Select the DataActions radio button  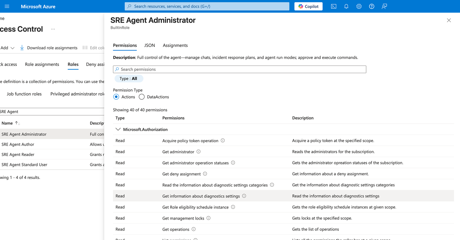click(x=142, y=97)
